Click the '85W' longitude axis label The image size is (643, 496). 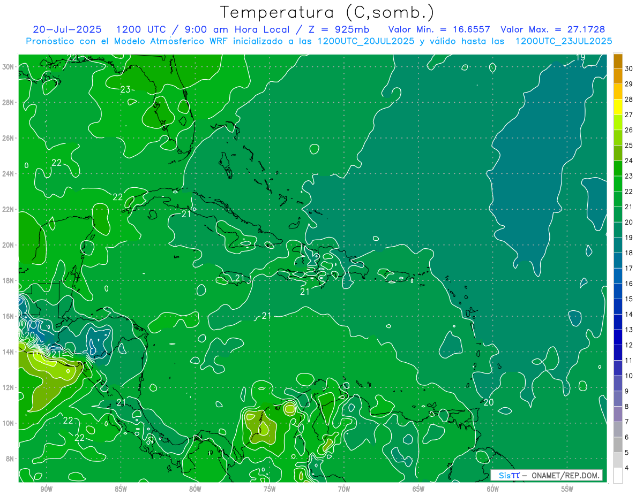pyautogui.click(x=121, y=489)
